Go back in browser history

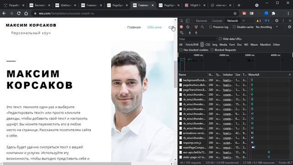[4, 13]
